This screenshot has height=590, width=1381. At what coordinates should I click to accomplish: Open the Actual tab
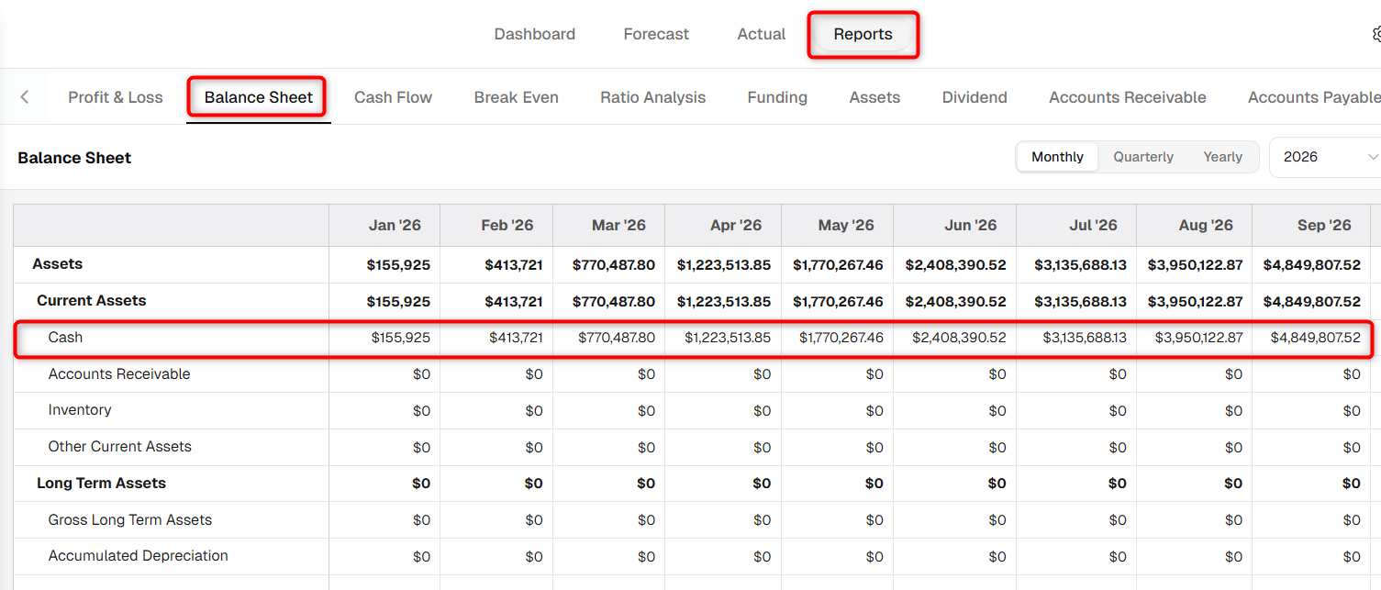pyautogui.click(x=762, y=34)
